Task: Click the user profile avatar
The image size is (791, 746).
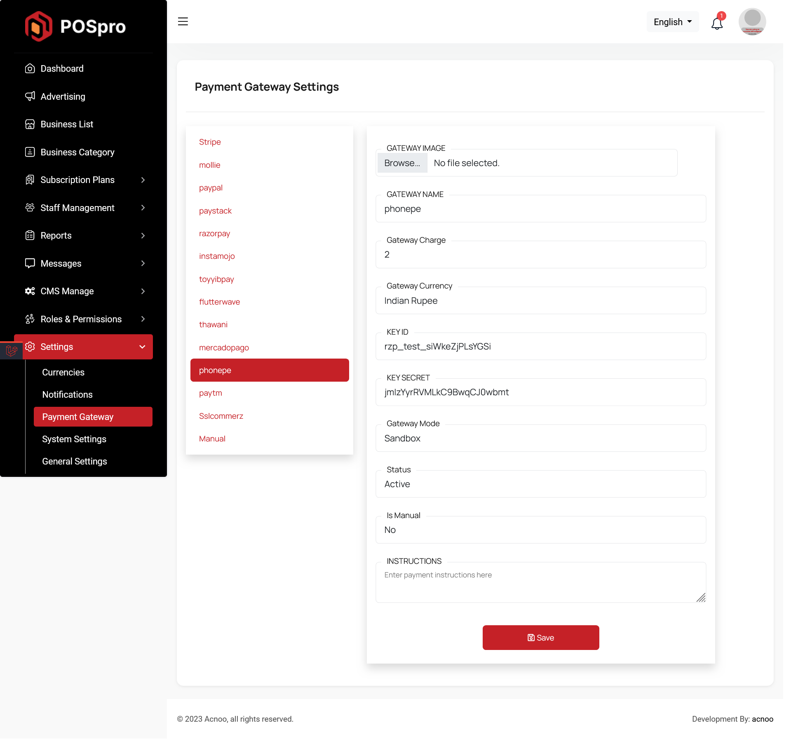Action: pyautogui.click(x=752, y=22)
